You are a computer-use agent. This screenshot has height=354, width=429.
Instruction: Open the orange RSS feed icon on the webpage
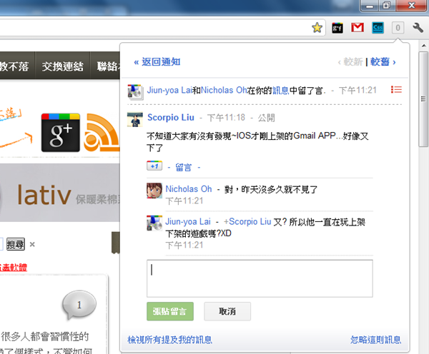coord(102,133)
